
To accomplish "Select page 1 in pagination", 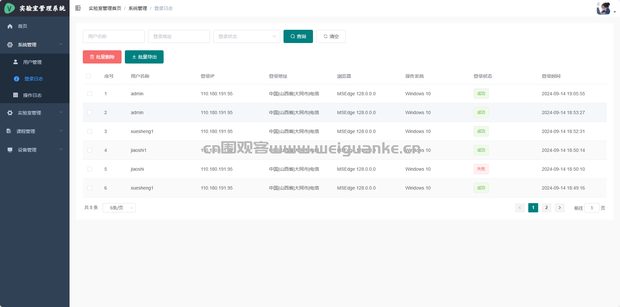I will point(533,208).
